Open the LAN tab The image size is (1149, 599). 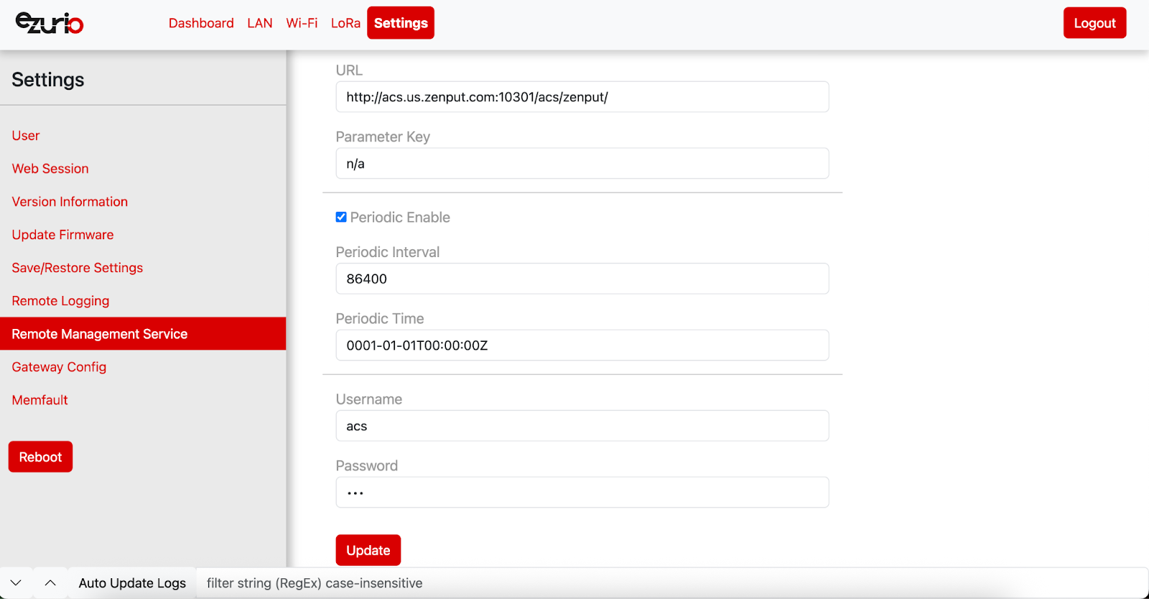(x=260, y=23)
